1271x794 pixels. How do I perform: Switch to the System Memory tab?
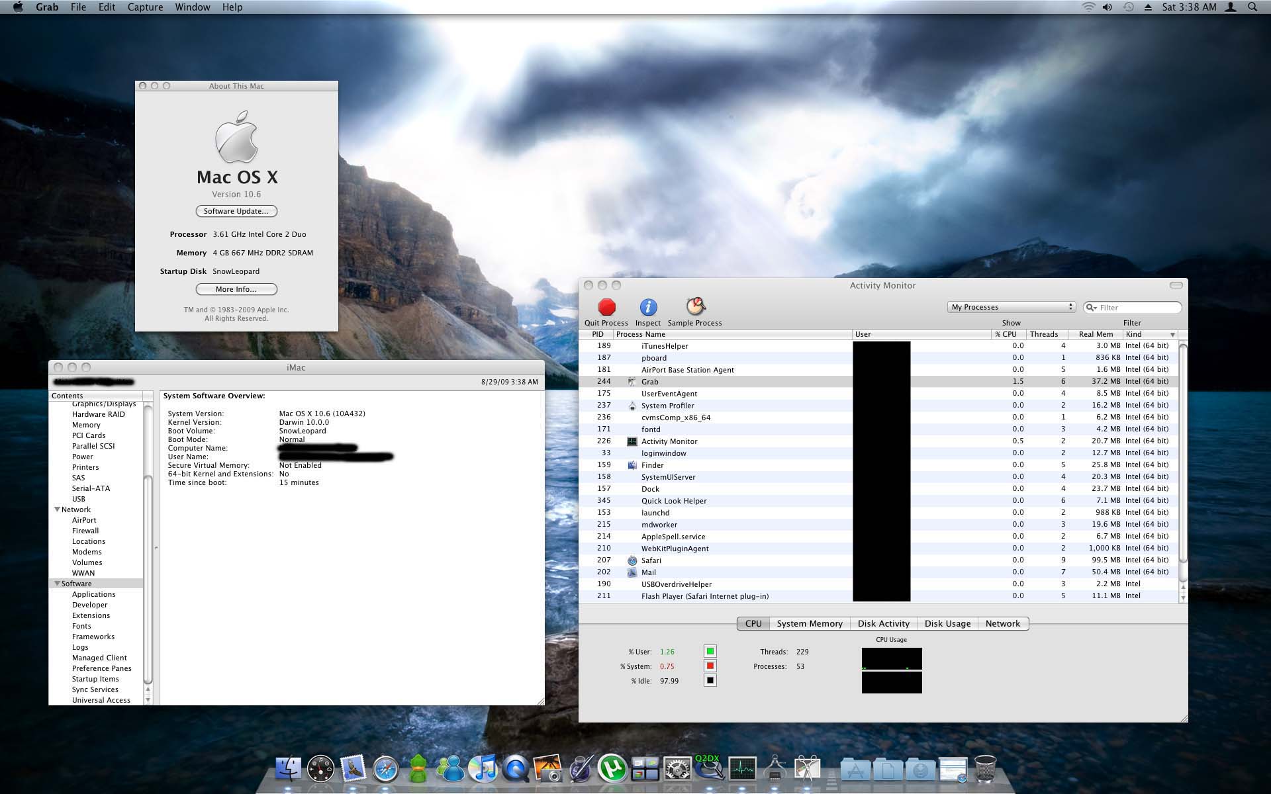[809, 623]
